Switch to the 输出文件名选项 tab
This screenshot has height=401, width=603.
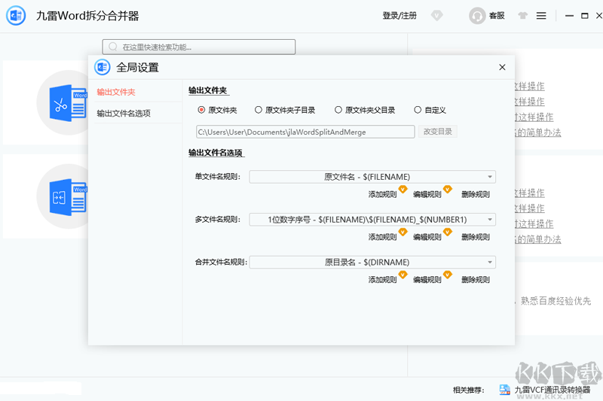point(124,114)
